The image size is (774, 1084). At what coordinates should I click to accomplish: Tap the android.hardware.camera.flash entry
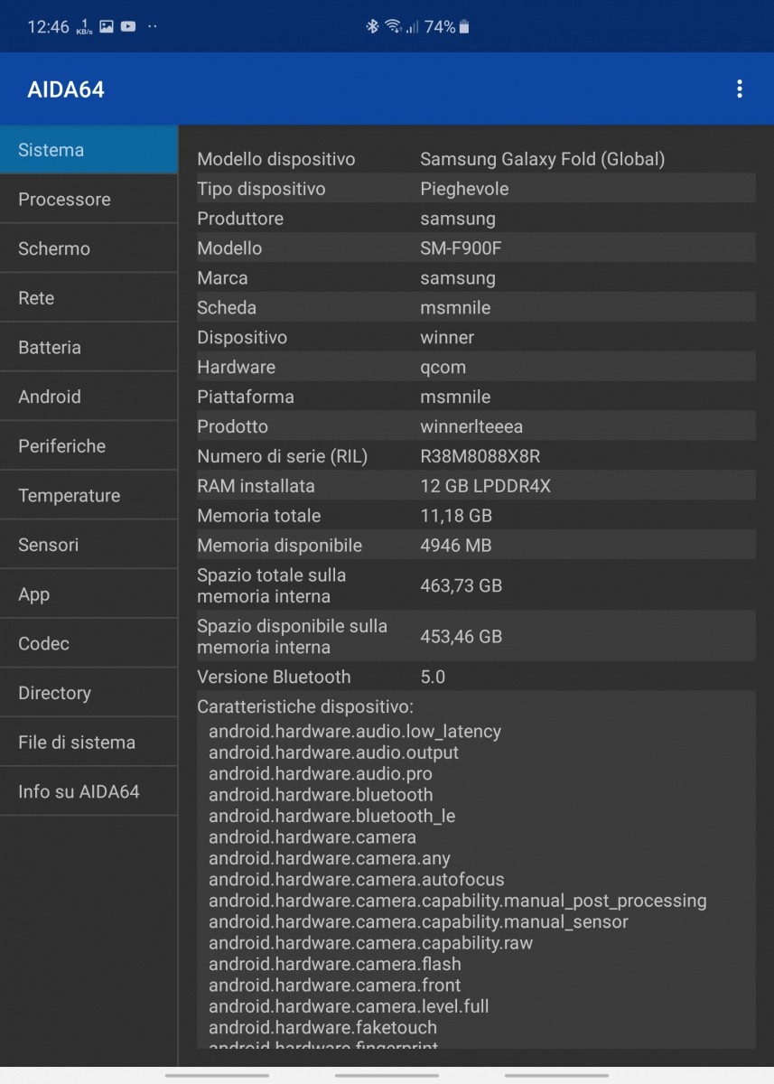[335, 964]
